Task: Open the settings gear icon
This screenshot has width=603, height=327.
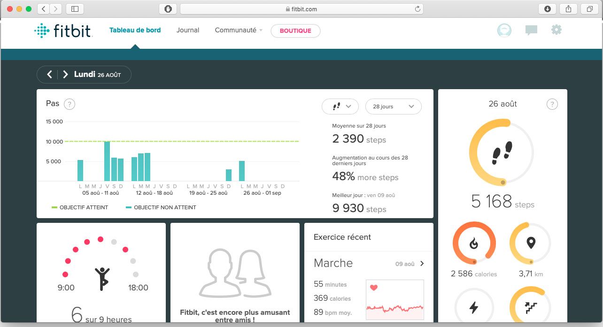Action: pos(557,30)
